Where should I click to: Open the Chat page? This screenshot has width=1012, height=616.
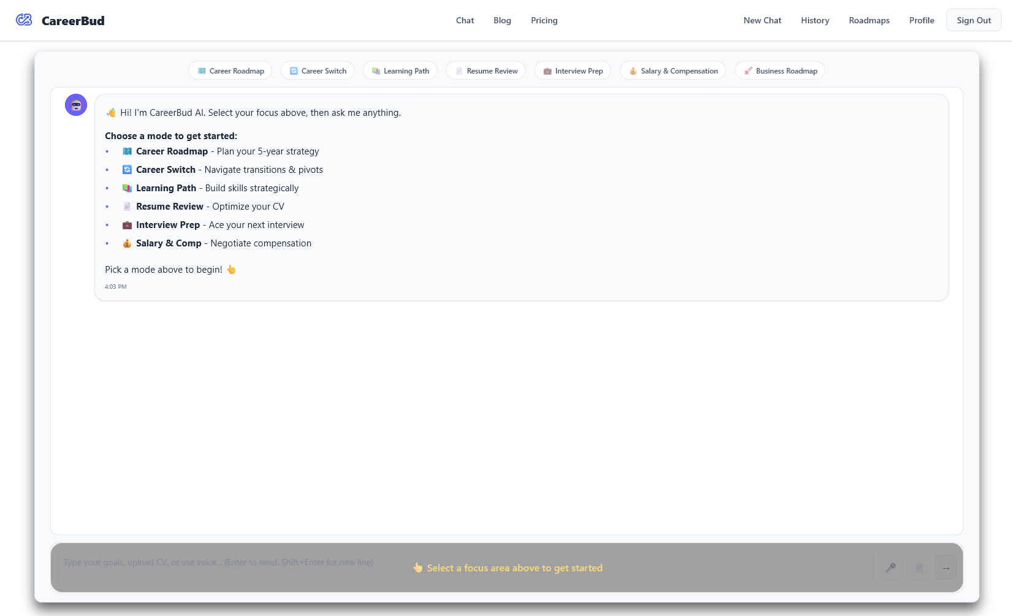(x=465, y=20)
